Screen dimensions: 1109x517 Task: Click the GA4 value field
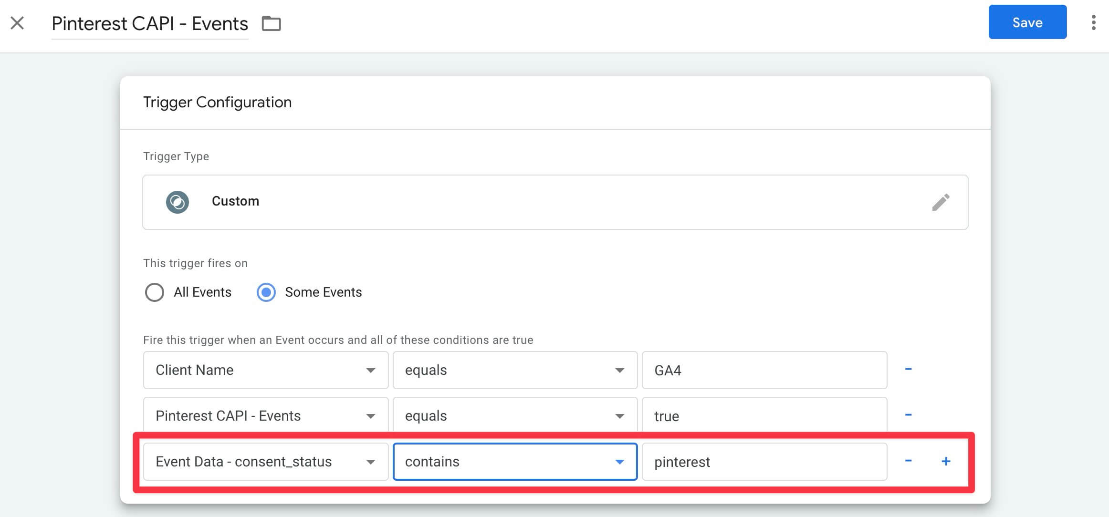pos(764,370)
